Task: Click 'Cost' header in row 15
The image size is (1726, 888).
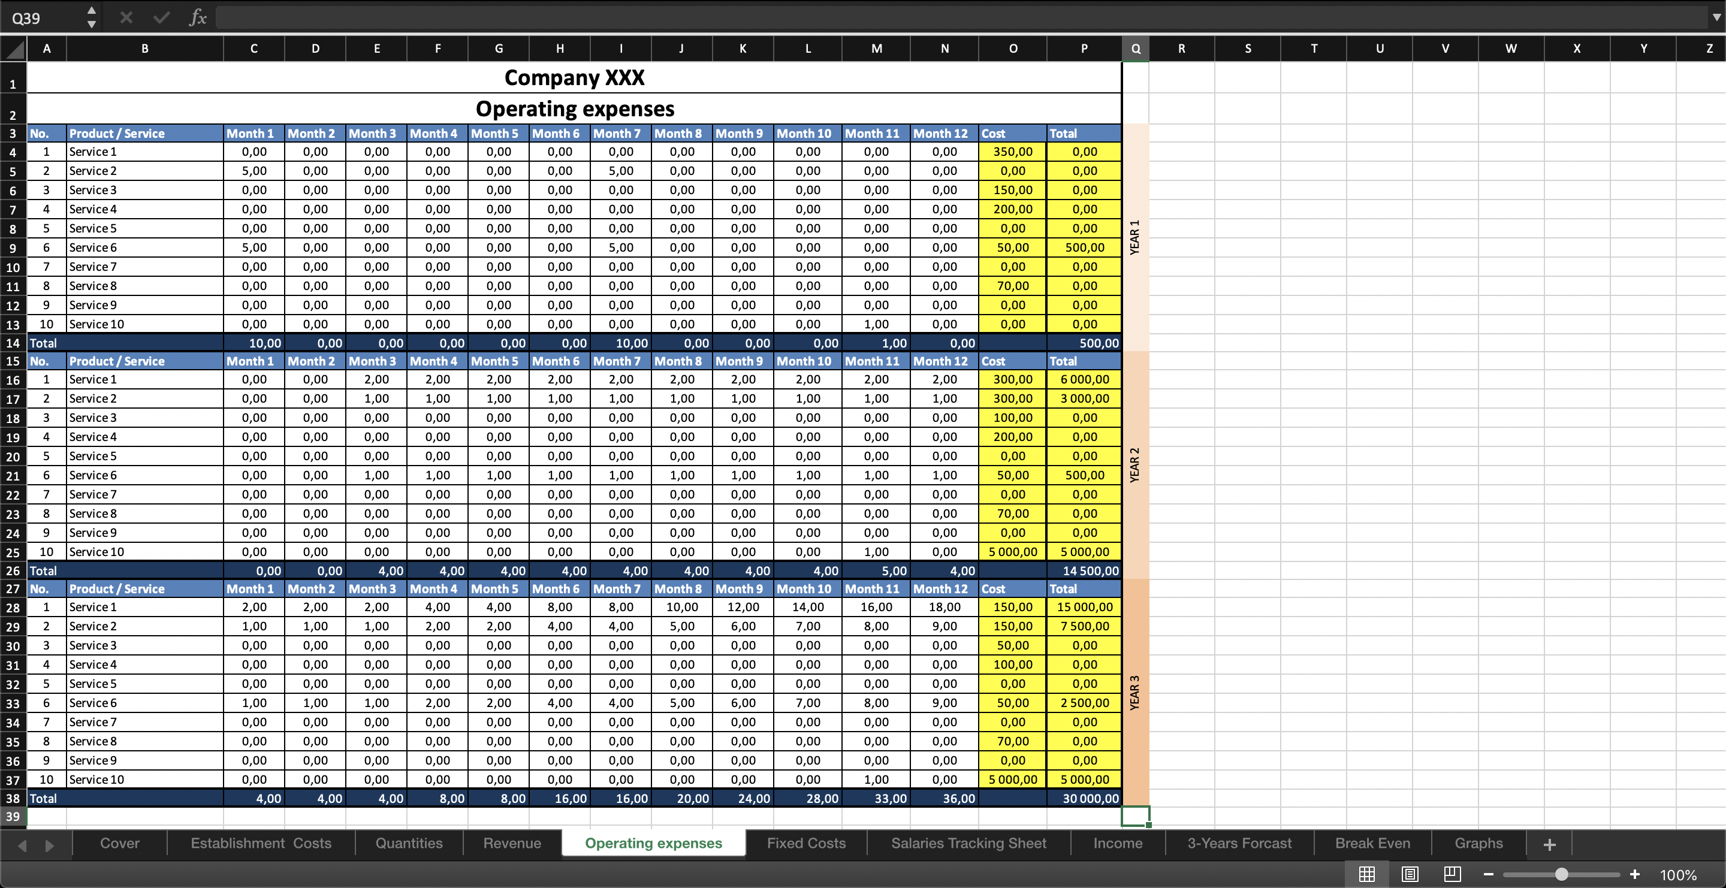Action: [x=1012, y=361]
